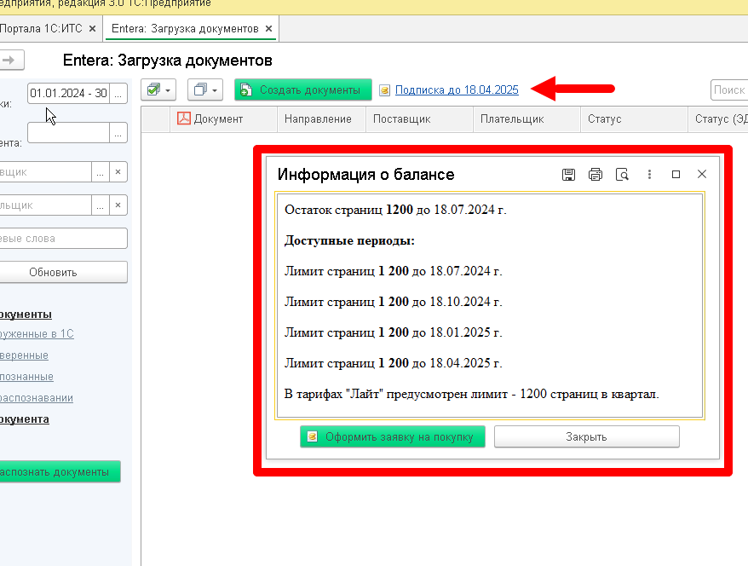Image resolution: width=748 pixels, height=566 pixels.
Task: Sort by the Плательщик column
Action: point(526,118)
